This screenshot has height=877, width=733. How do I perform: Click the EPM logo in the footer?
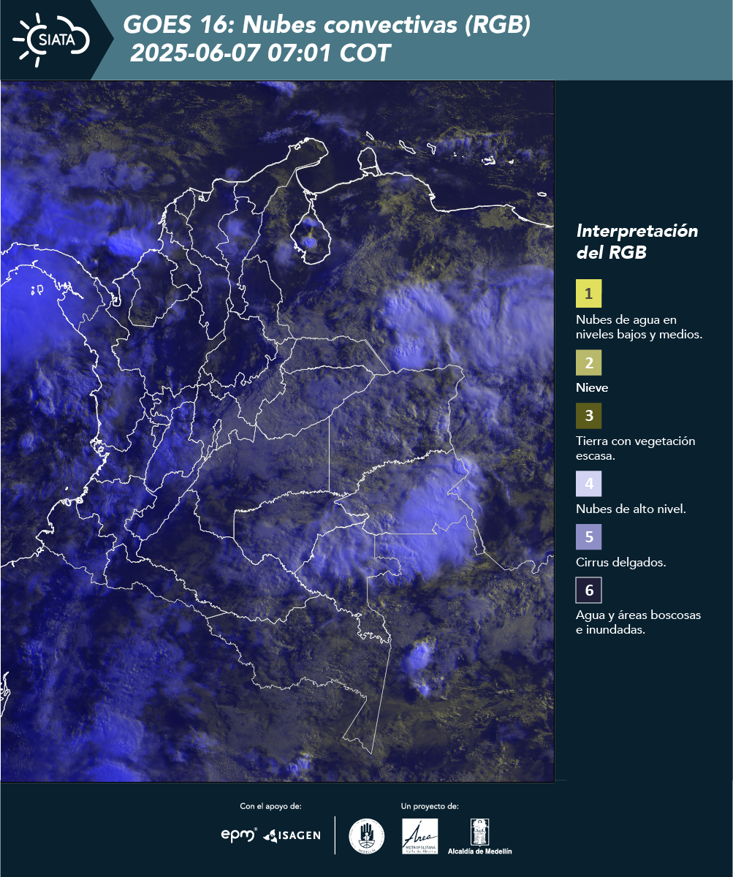click(x=239, y=835)
